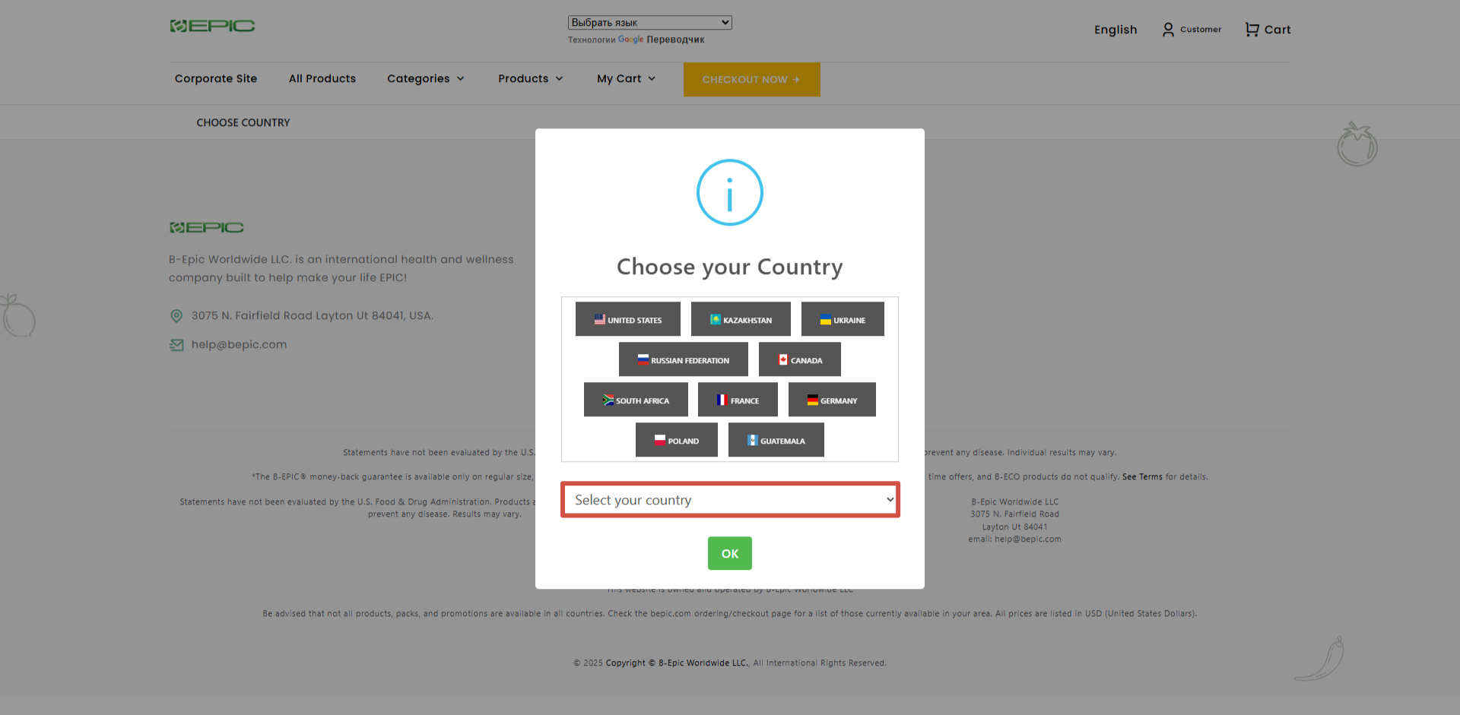Click the envelope icon beside the email
1460x715 pixels.
coord(176,345)
